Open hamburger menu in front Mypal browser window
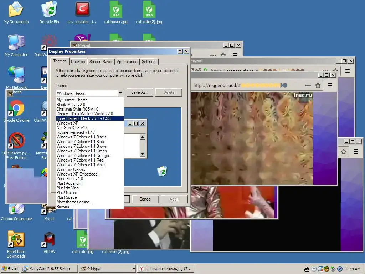 330,86
